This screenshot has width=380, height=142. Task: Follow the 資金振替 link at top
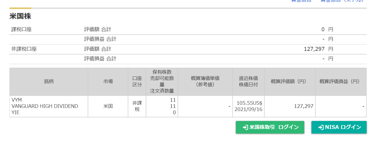click(301, 1)
